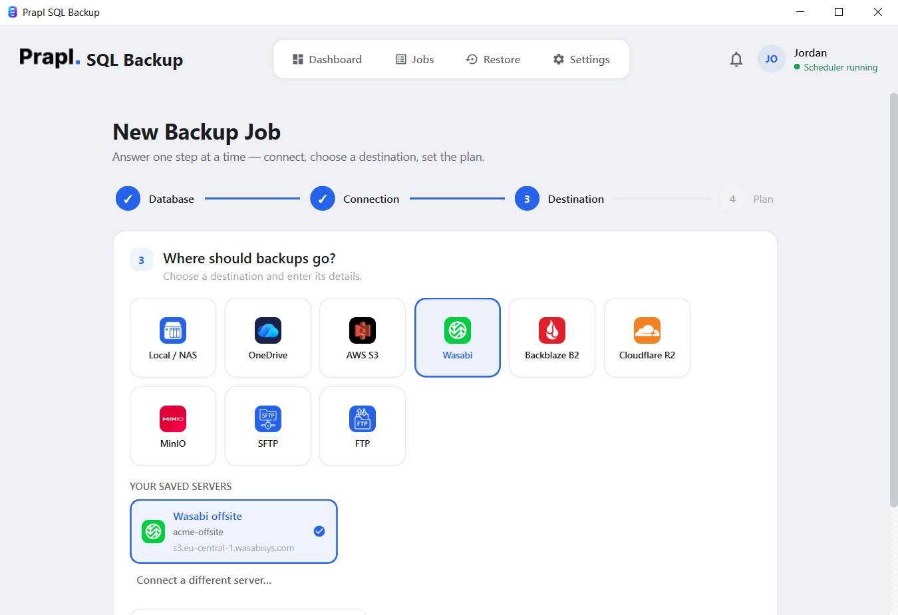The height and width of the screenshot is (615, 898).
Task: Choose Backblaze B2 flame icon
Action: [552, 330]
